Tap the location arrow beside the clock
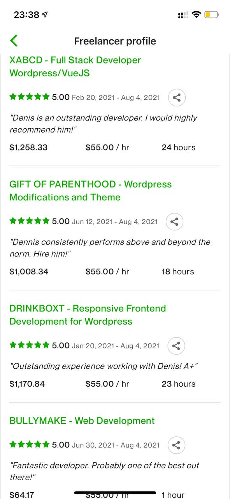 (x=45, y=15)
